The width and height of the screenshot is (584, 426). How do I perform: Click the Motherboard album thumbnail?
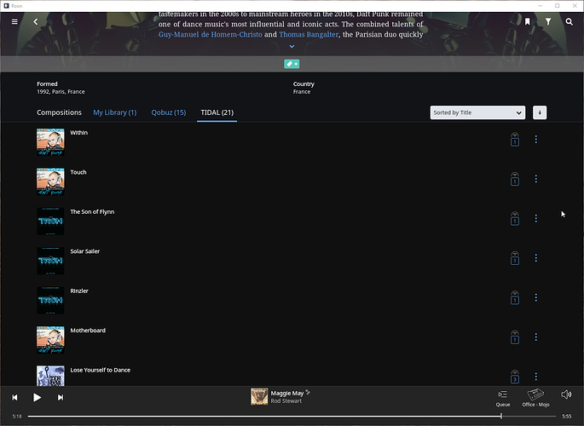pyautogui.click(x=50, y=340)
